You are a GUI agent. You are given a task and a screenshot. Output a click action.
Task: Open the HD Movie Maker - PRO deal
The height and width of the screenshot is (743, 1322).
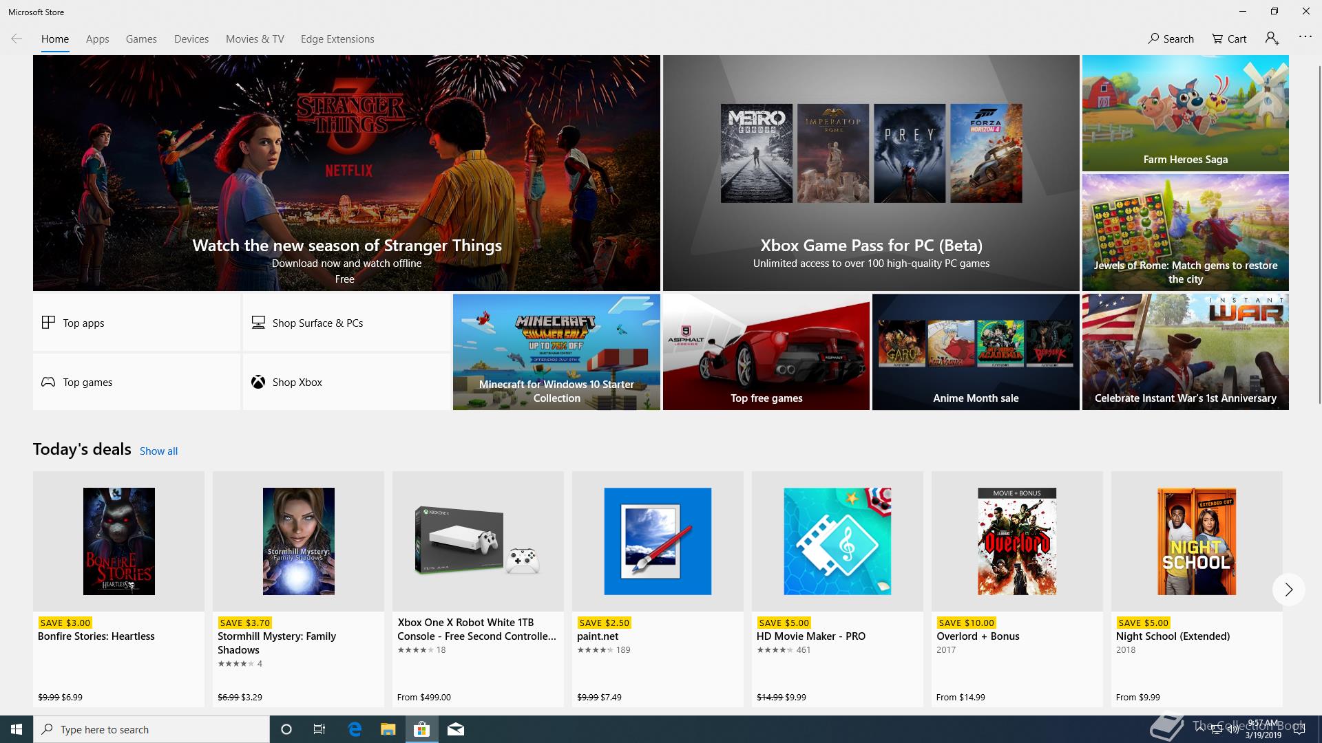click(837, 589)
